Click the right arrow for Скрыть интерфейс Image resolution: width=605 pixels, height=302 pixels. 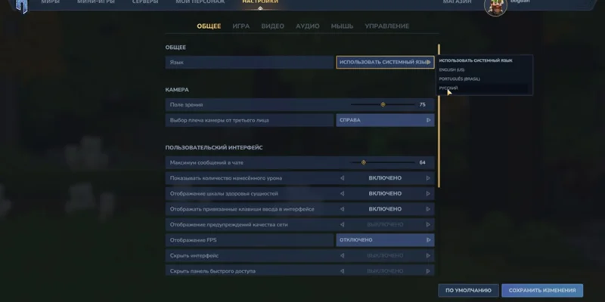[428, 255]
